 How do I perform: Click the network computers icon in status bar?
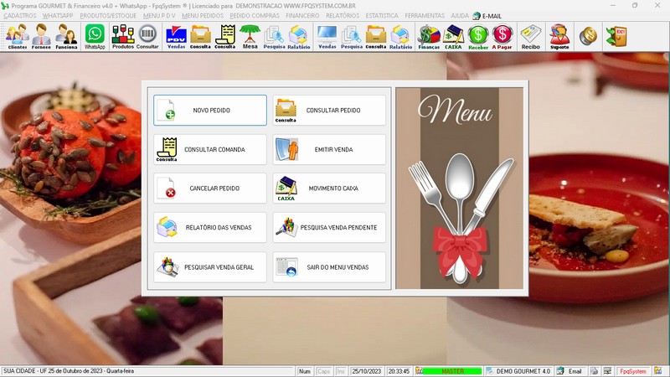(608, 371)
